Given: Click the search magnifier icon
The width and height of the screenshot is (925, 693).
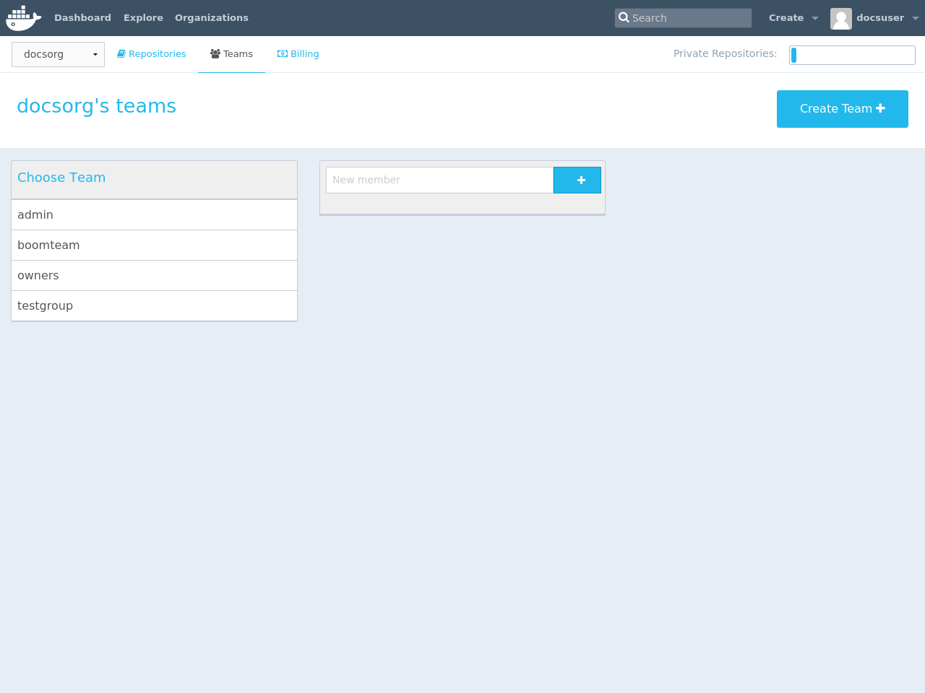Looking at the screenshot, I should 624,18.
